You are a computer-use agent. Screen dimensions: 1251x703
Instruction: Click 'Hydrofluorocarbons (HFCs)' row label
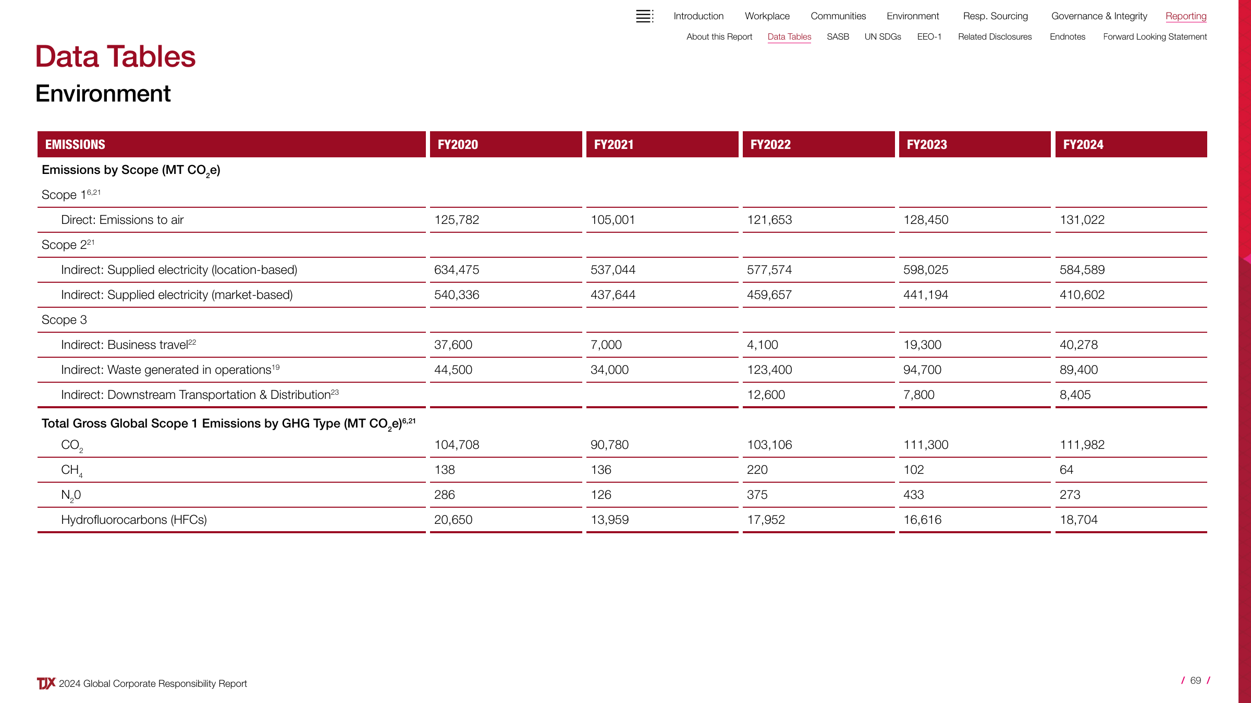pos(134,520)
